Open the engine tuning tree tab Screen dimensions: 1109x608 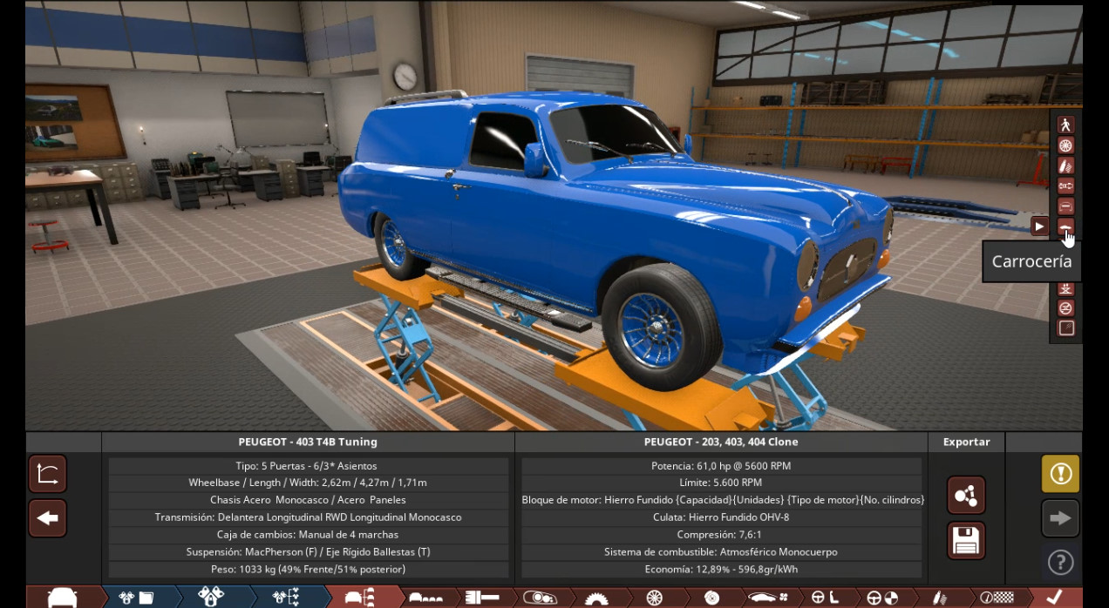pyautogui.click(x=286, y=597)
